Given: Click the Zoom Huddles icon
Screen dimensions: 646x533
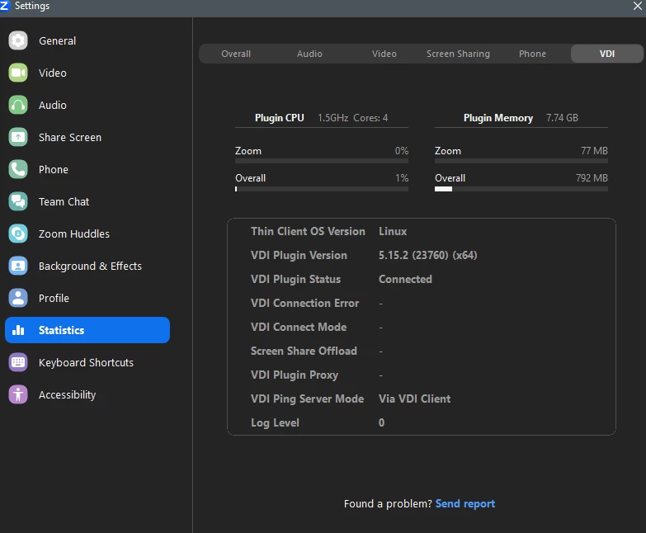Looking at the screenshot, I should point(18,233).
